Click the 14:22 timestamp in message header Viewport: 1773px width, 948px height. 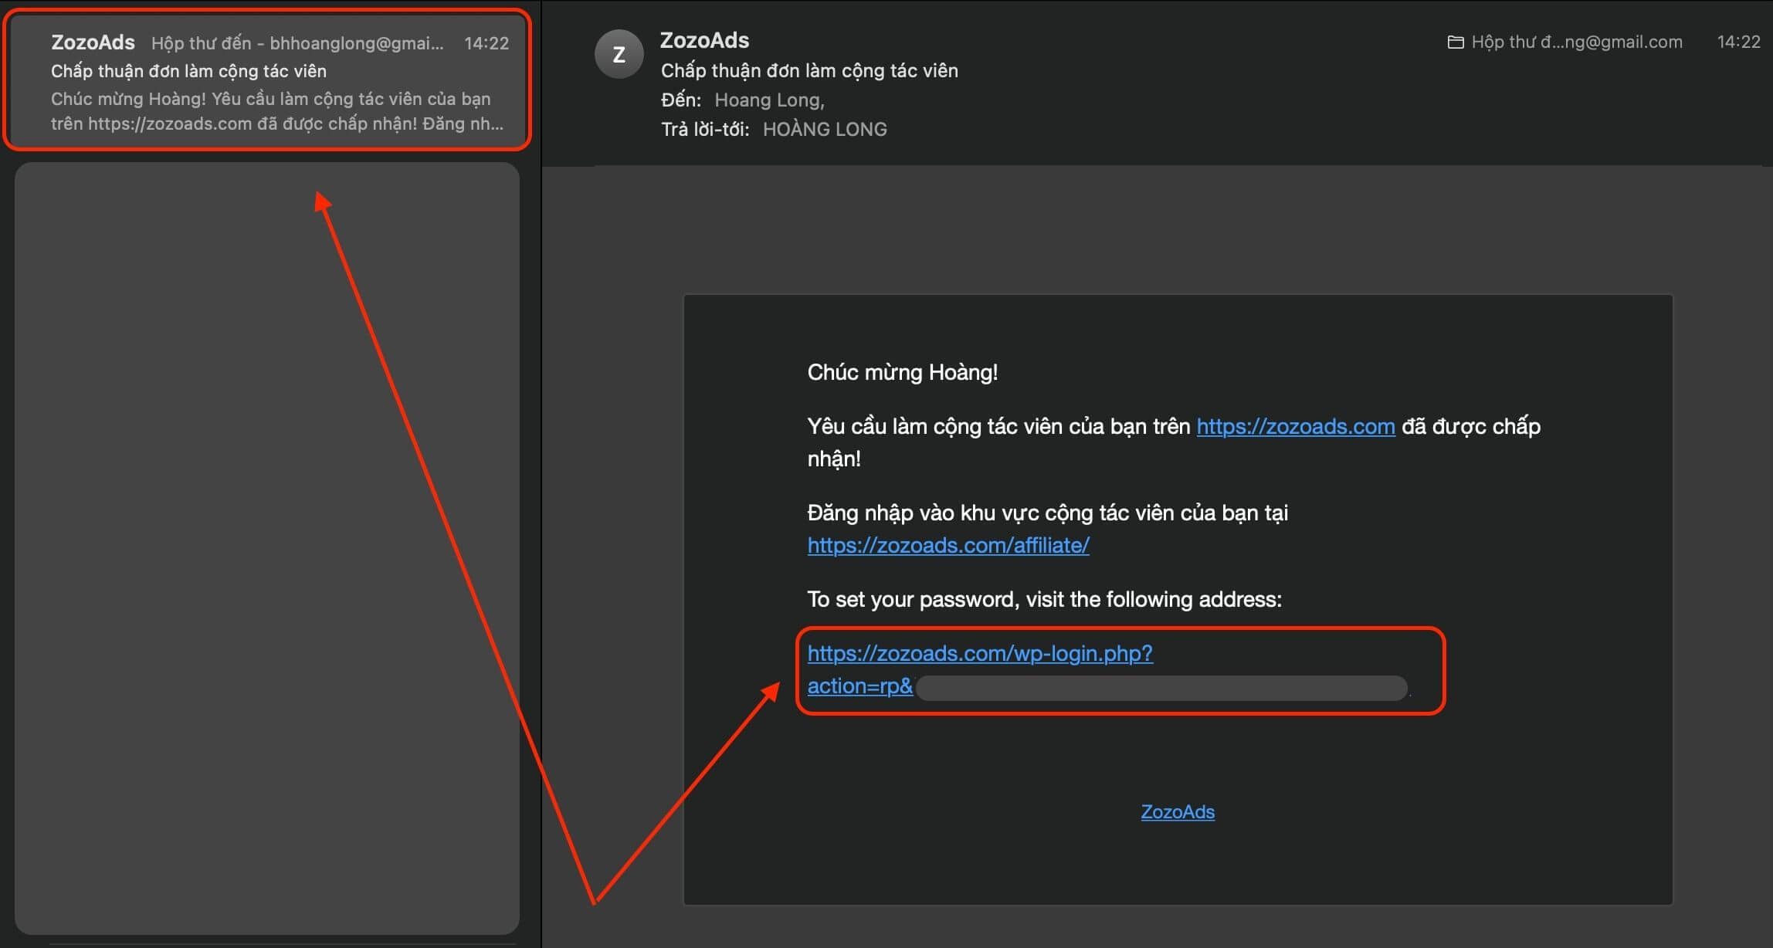point(1738,42)
